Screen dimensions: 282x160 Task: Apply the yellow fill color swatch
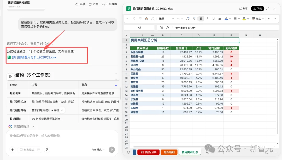tap(244, 19)
